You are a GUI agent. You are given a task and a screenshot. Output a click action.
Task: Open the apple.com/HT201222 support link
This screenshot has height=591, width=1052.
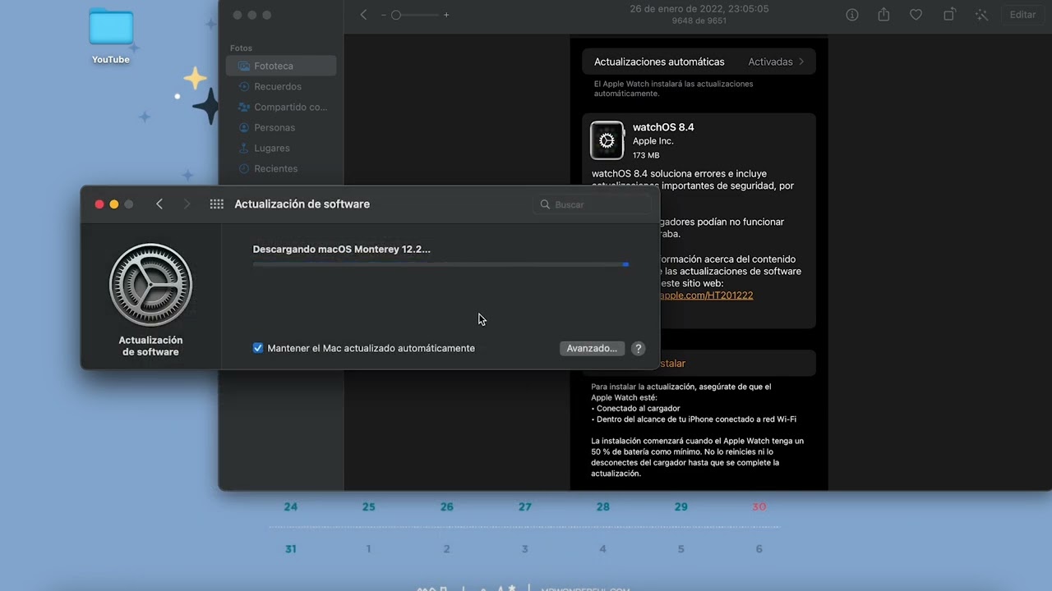click(706, 295)
